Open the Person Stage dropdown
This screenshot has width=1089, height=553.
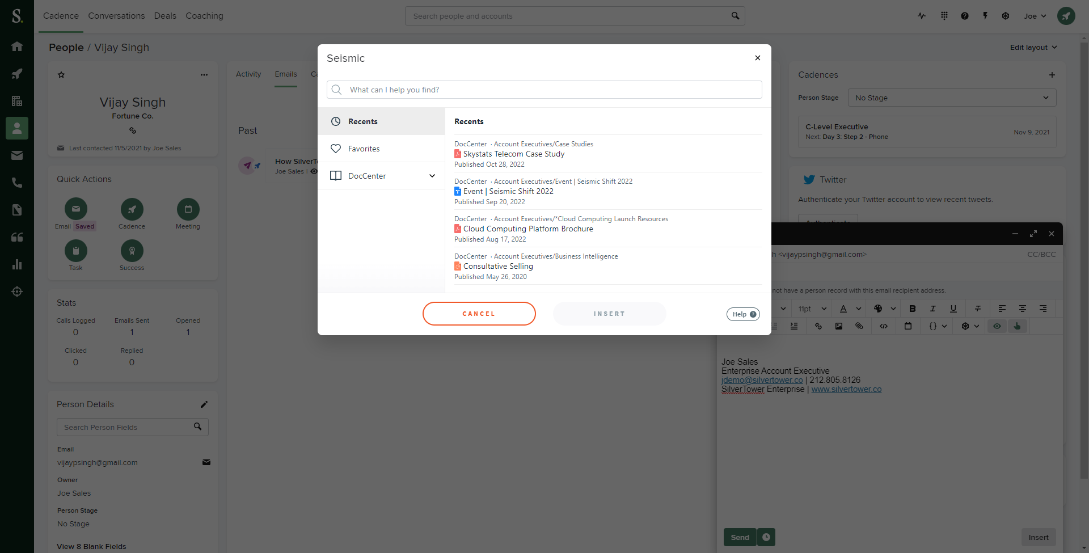click(952, 98)
